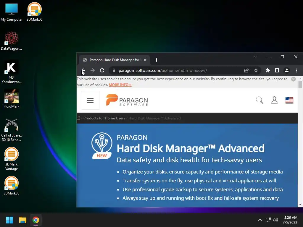Open a new Chrome tab

[157, 60]
